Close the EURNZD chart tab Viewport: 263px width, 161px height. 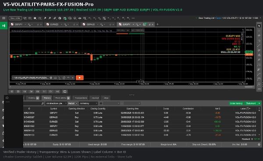tap(77, 24)
